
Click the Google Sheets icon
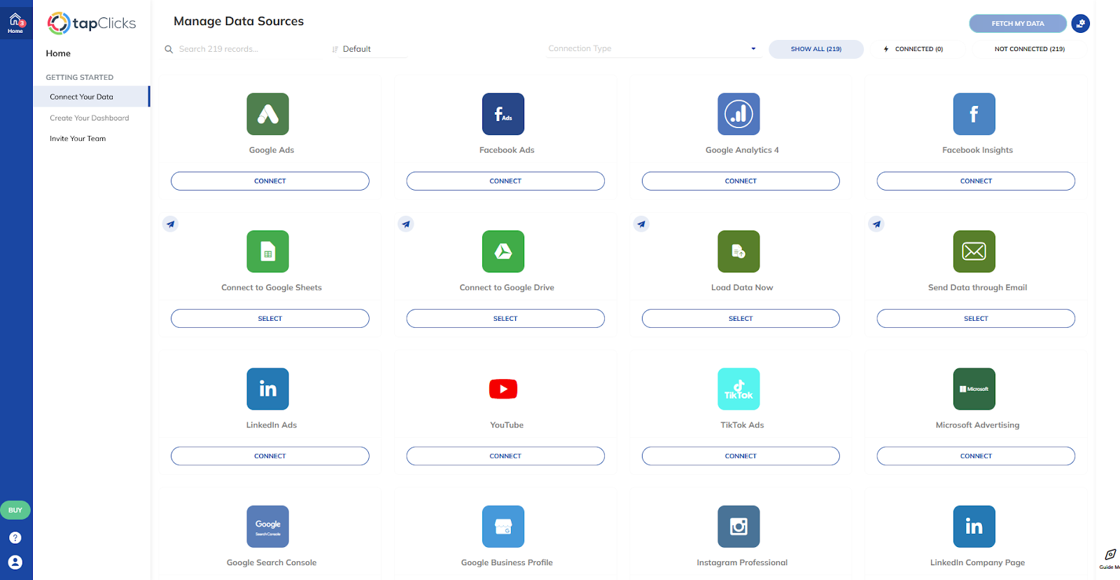pyautogui.click(x=267, y=251)
